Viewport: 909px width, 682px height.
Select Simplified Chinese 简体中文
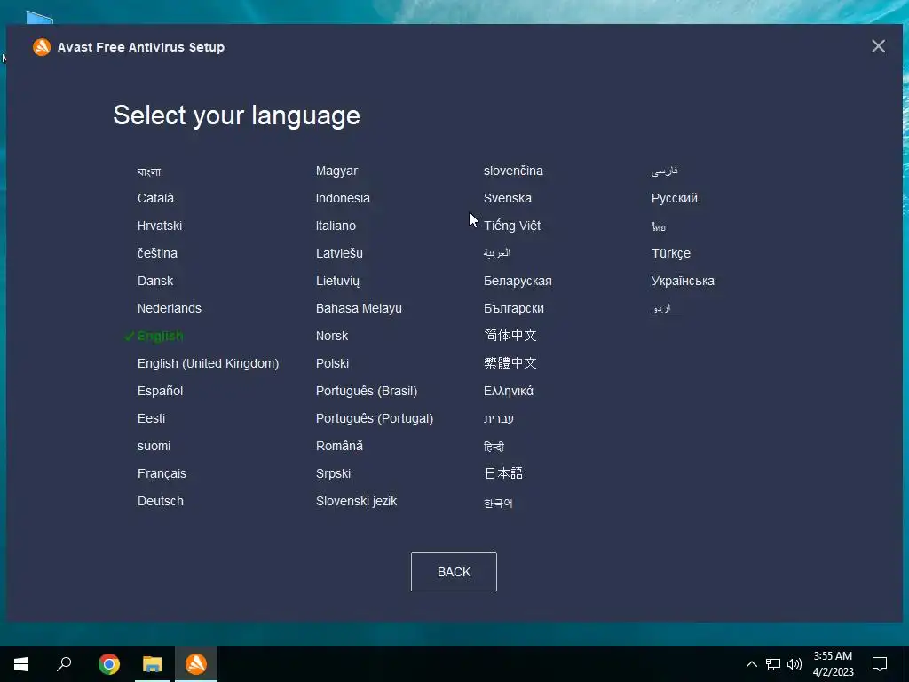[x=510, y=335]
